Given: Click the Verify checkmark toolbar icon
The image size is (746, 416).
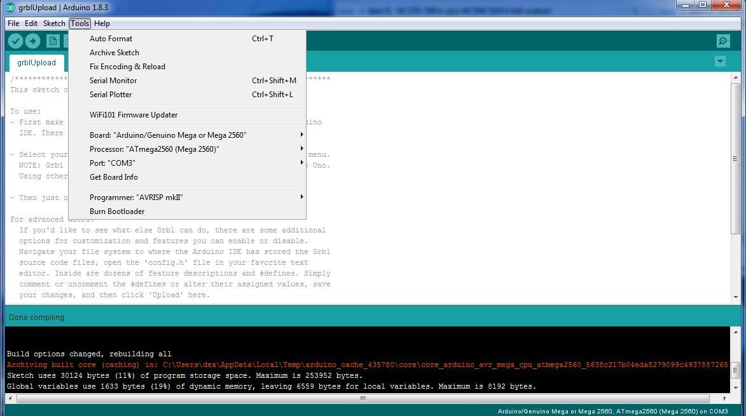Looking at the screenshot, I should [x=16, y=41].
